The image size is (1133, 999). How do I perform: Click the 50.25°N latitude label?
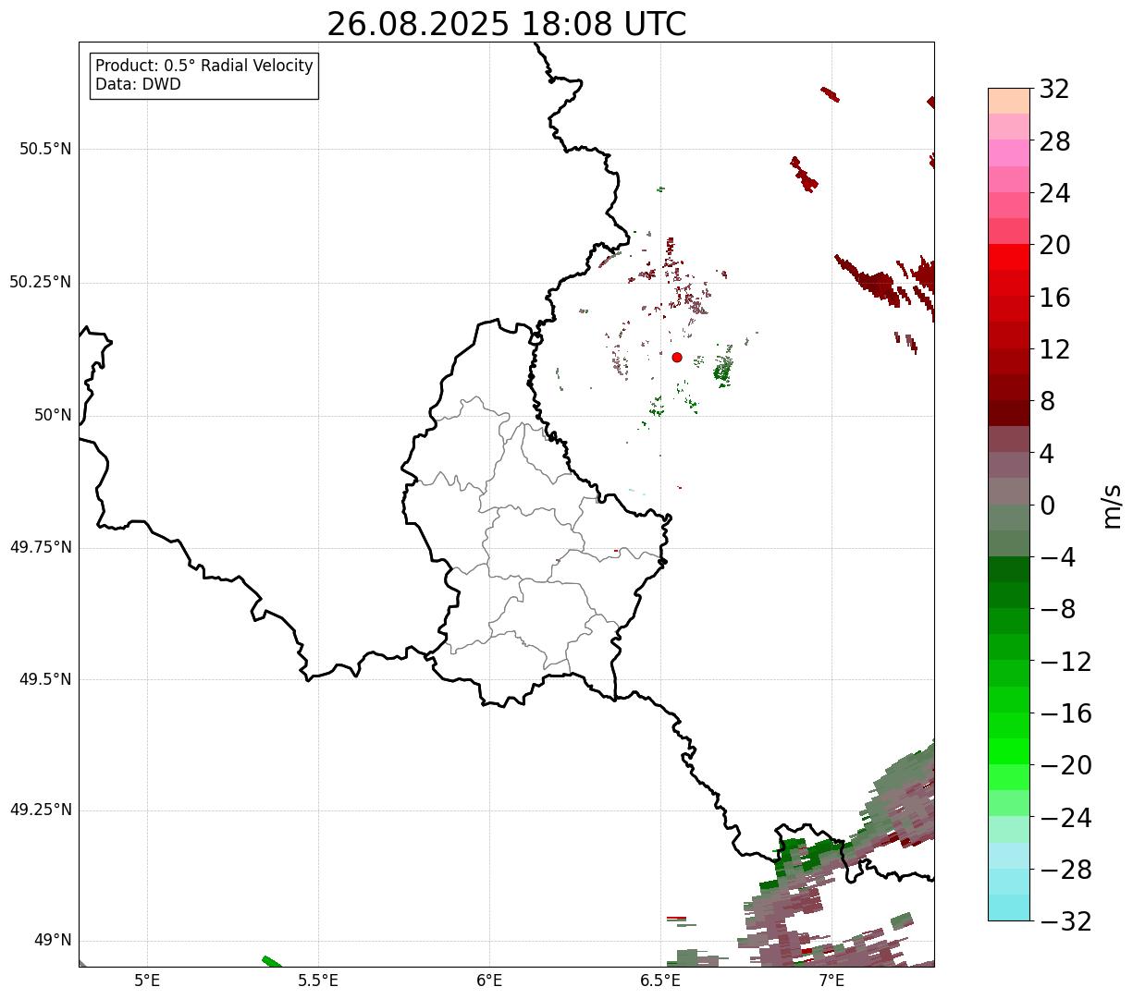[x=41, y=282]
